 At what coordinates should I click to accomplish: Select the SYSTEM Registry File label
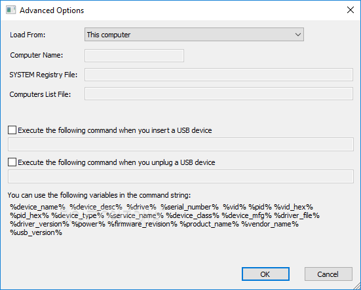43,75
